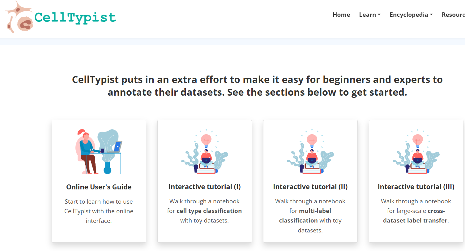Open the Learn dropdown menu
This screenshot has height=251, width=465.
pos(370,15)
